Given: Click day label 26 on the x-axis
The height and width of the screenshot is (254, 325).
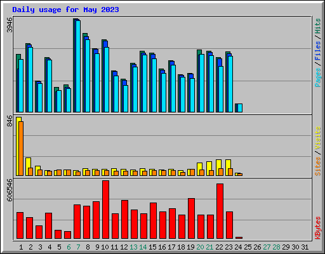Looking at the screenshot, I should [257, 247].
